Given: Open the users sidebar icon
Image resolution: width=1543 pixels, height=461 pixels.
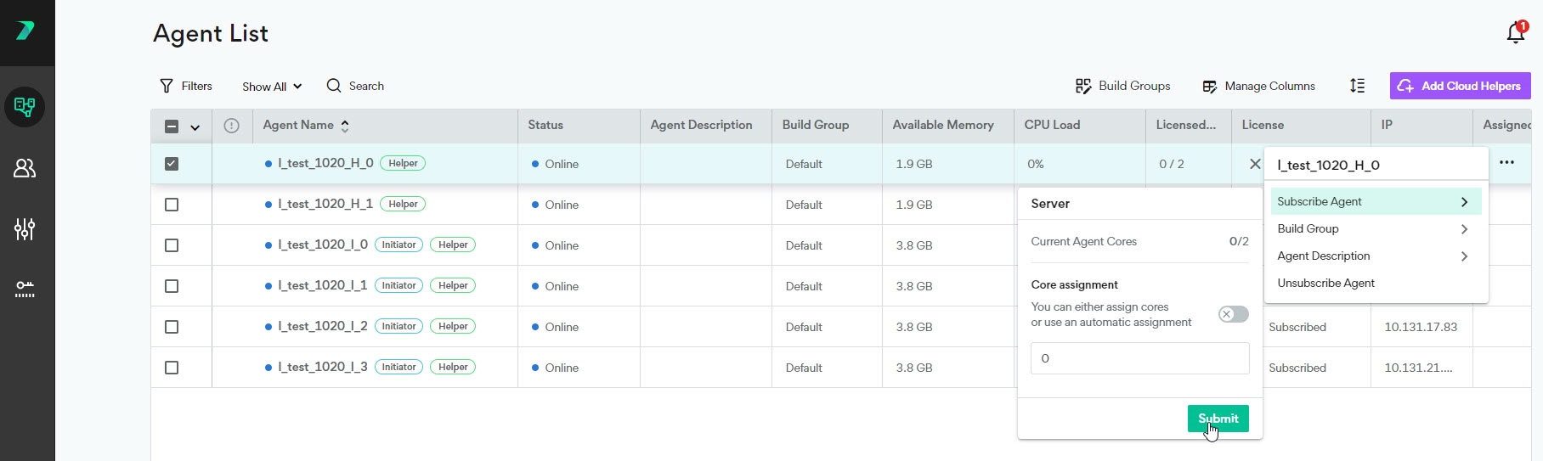Looking at the screenshot, I should click(25, 168).
